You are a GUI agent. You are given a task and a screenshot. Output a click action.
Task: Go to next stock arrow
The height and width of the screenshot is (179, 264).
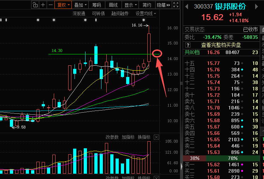point(257,7)
